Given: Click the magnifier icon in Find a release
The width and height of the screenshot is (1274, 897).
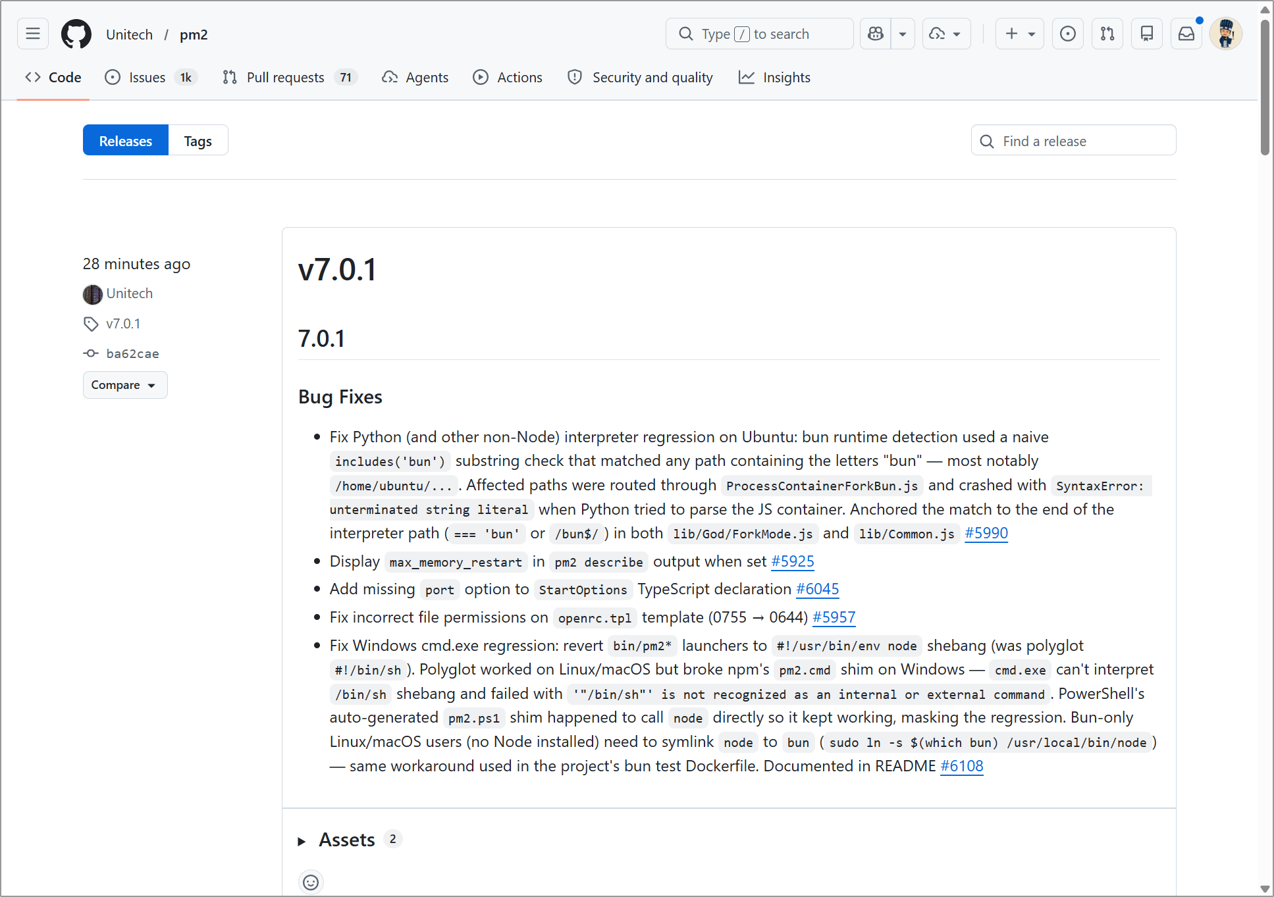Looking at the screenshot, I should coord(987,141).
